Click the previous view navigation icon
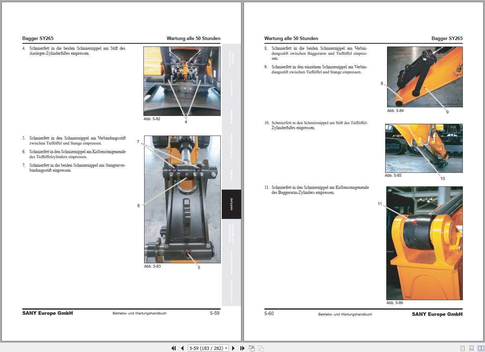 pyautogui.click(x=252, y=348)
